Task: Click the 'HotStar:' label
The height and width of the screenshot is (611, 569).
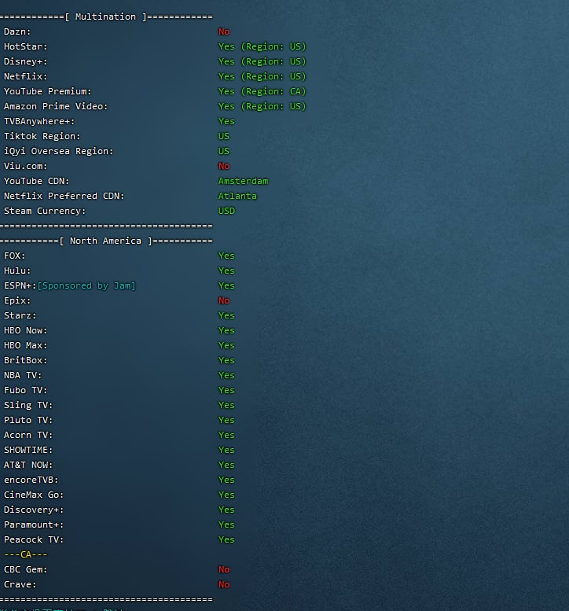Action: point(25,46)
